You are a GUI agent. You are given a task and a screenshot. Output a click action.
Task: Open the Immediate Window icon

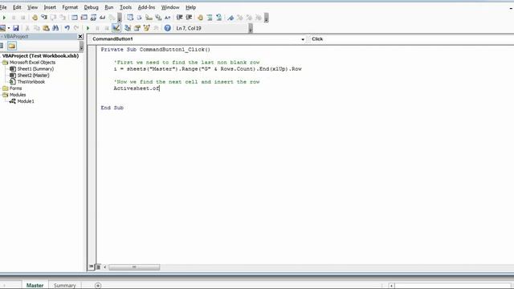[84, 18]
